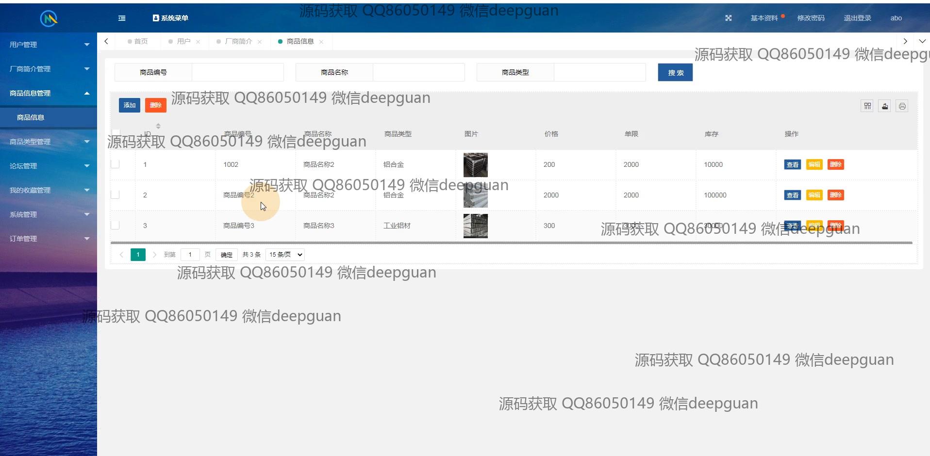This screenshot has height=456, width=930.
Task: Click the blue 添加 button
Action: [129, 105]
